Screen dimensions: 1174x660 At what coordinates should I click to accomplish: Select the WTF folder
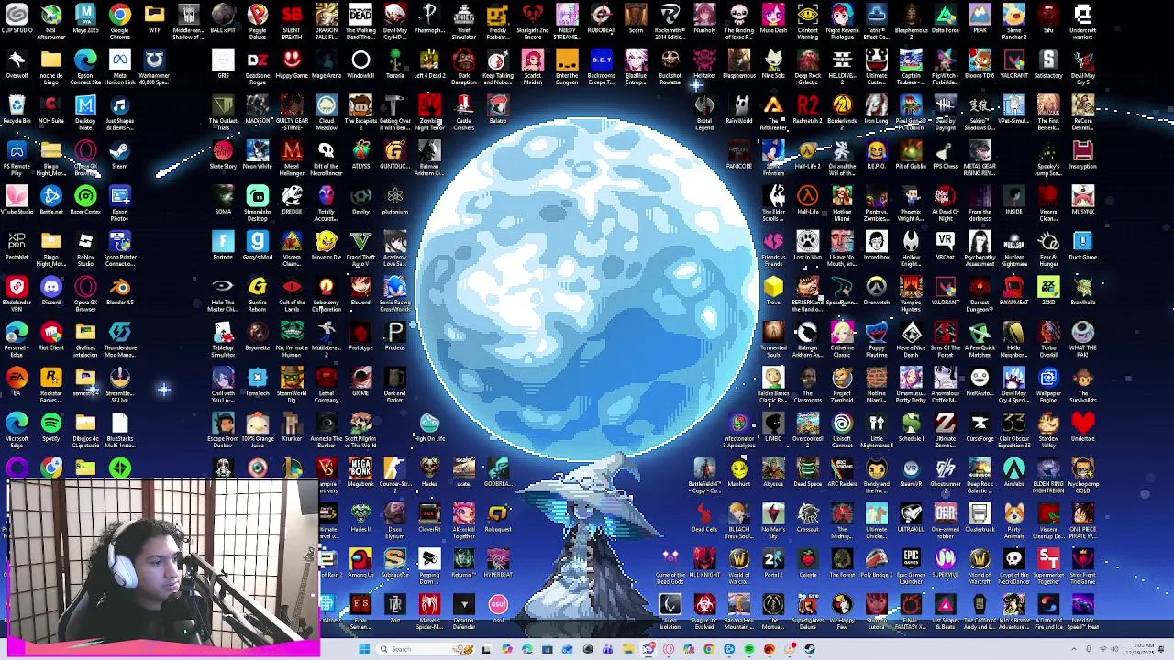154,20
